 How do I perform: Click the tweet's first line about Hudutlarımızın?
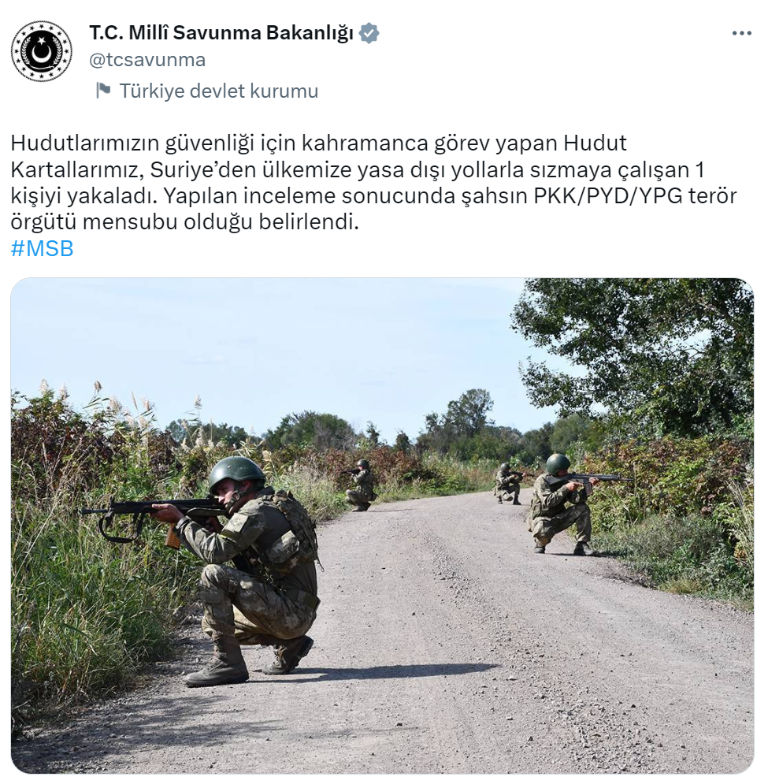tap(318, 143)
